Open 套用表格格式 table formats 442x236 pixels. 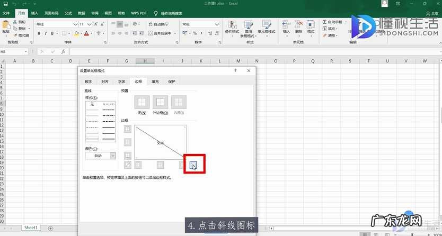click(249, 29)
